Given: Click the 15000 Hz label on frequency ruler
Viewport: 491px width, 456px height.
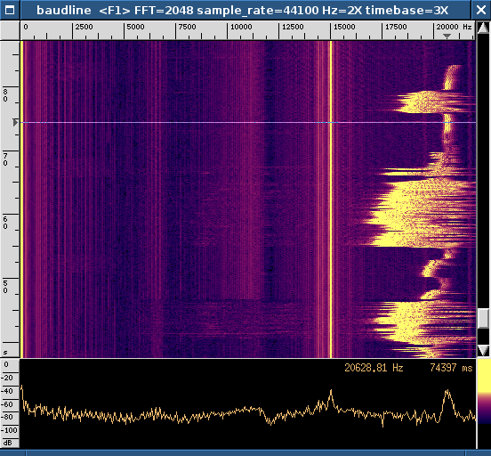Looking at the screenshot, I should point(344,27).
